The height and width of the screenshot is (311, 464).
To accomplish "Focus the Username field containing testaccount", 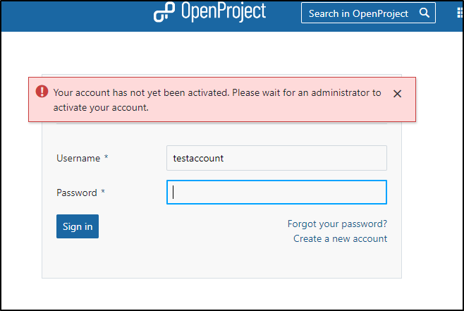I will coord(276,158).
